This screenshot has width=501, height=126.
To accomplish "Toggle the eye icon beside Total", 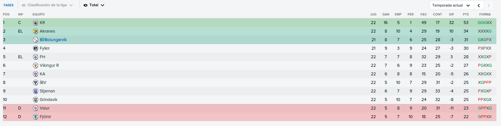I will (x=86, y=5).
